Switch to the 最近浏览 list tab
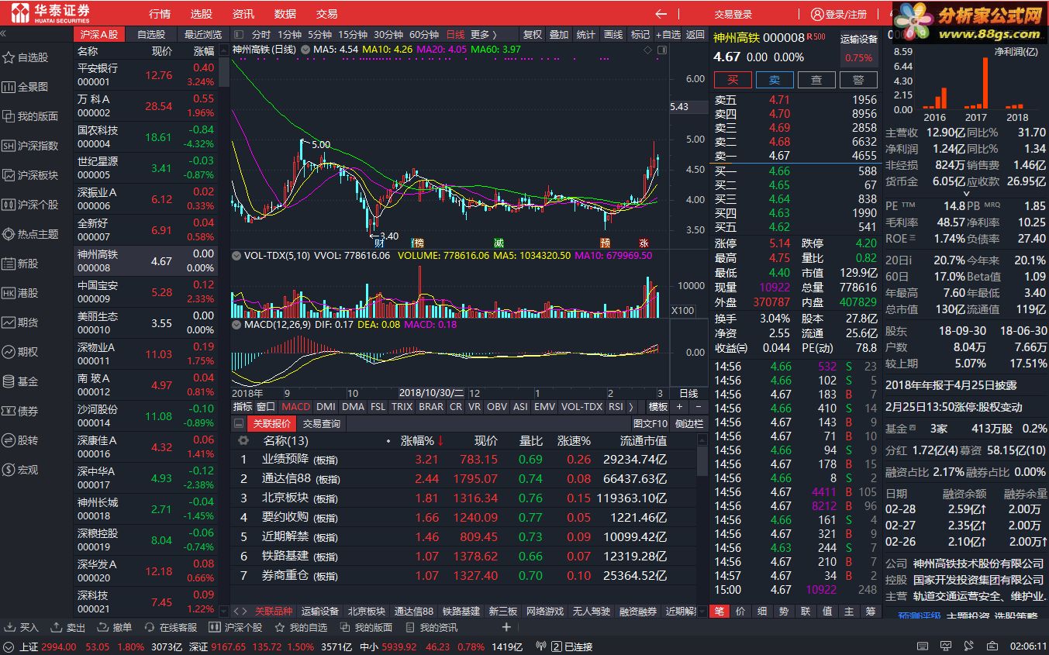Viewport: 1049px width, 655px height. pyautogui.click(x=203, y=35)
